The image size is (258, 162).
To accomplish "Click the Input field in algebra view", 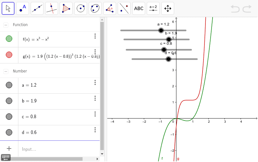I will pyautogui.click(x=58, y=149).
